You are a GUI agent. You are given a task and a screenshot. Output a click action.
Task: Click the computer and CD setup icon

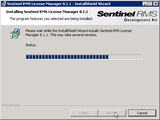coord(15,34)
